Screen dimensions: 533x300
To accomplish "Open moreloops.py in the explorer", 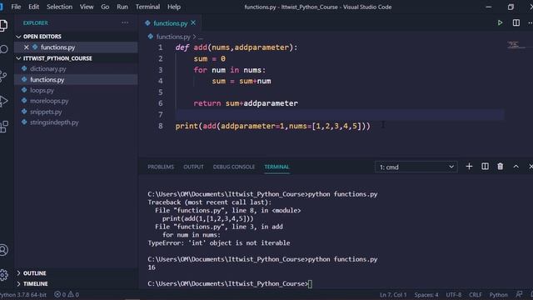I will (49, 101).
